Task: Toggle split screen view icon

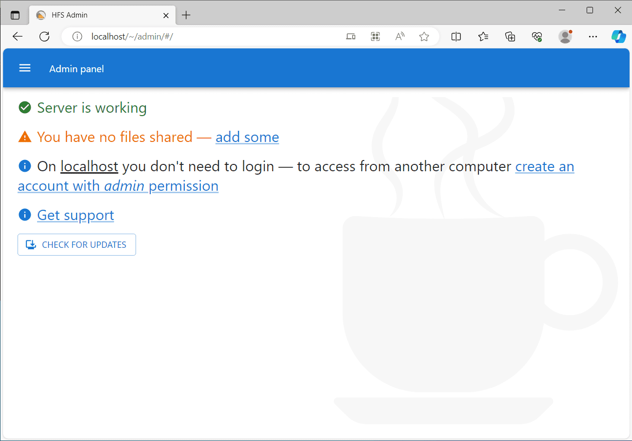Action: click(456, 37)
